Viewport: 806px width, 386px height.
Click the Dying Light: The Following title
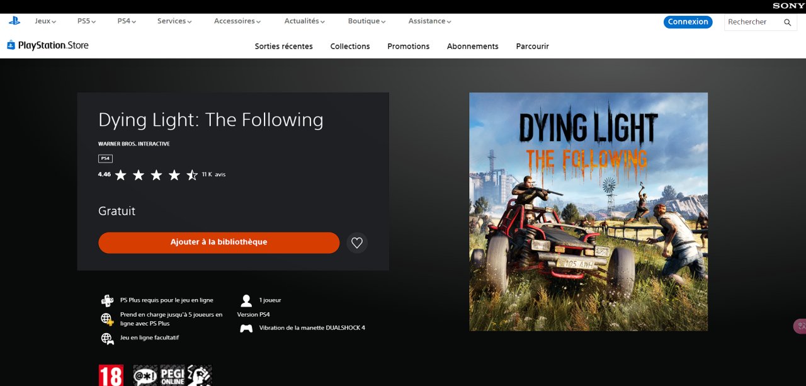[211, 120]
